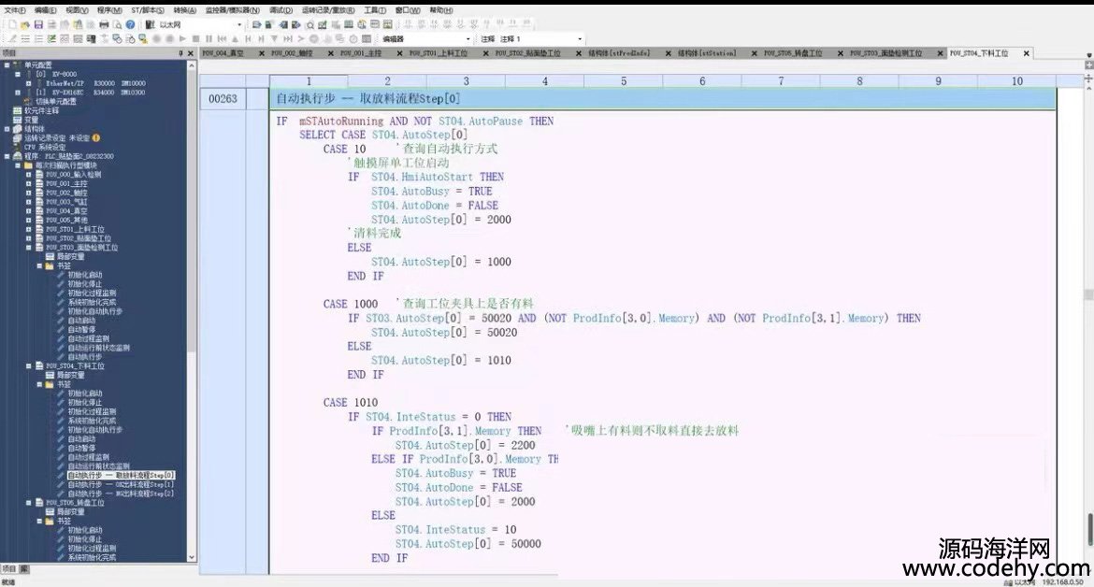This screenshot has width=1094, height=587.
Task: Open the 编辑器 mode dropdown
Action: 468,39
